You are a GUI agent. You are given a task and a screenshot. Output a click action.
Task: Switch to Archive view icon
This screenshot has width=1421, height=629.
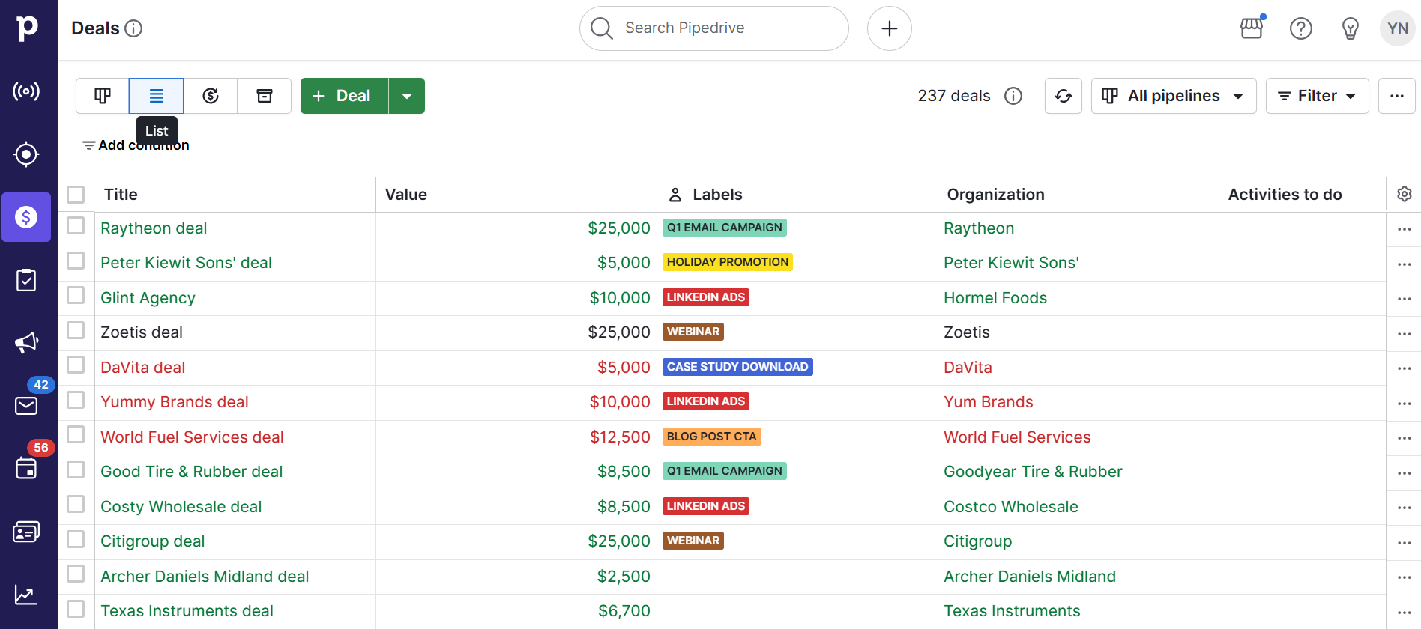pos(265,96)
